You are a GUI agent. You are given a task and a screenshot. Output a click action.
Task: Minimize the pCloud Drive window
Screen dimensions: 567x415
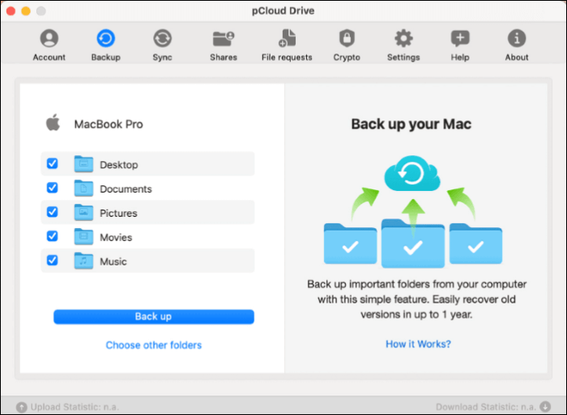pyautogui.click(x=26, y=11)
